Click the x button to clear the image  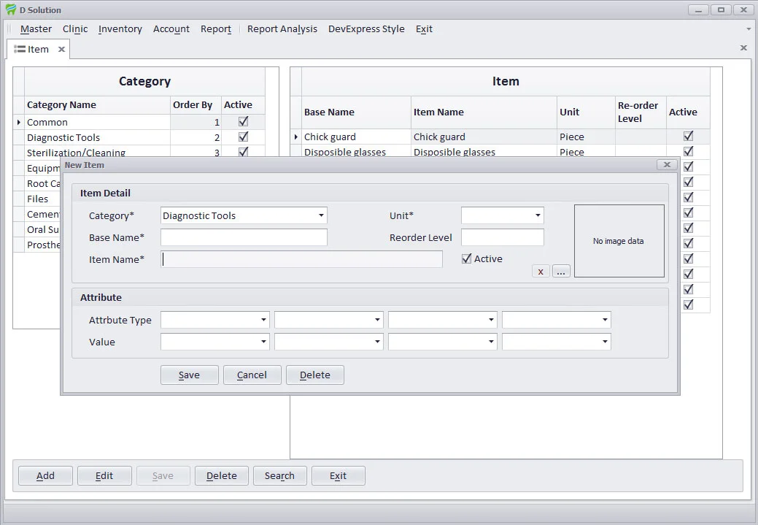[x=540, y=272]
